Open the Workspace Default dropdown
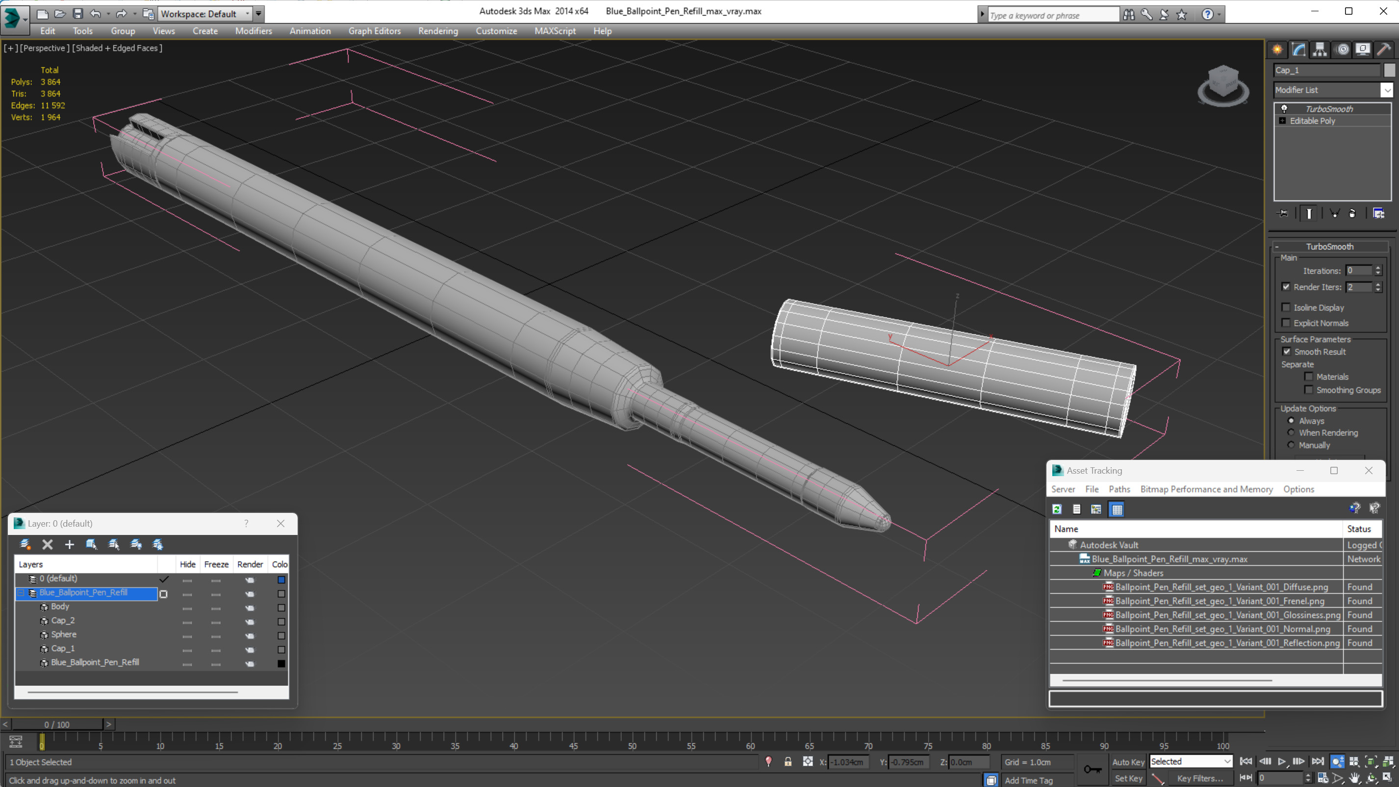The height and width of the screenshot is (787, 1399). (x=206, y=14)
